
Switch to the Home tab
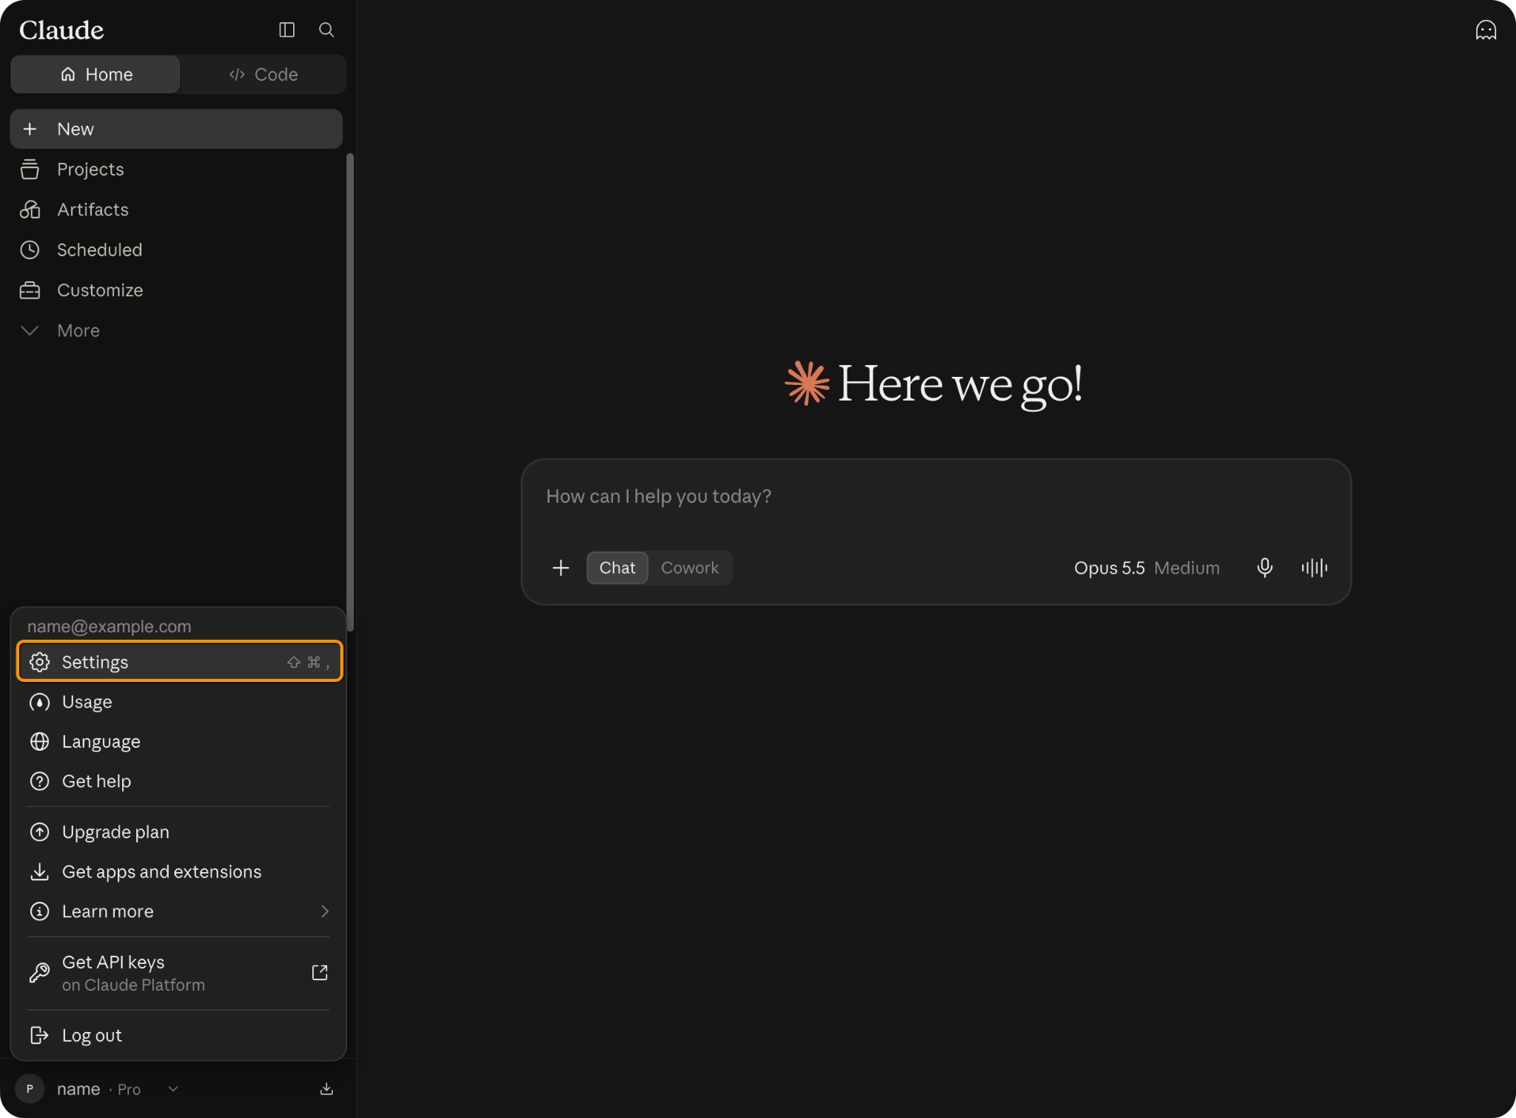coord(95,74)
